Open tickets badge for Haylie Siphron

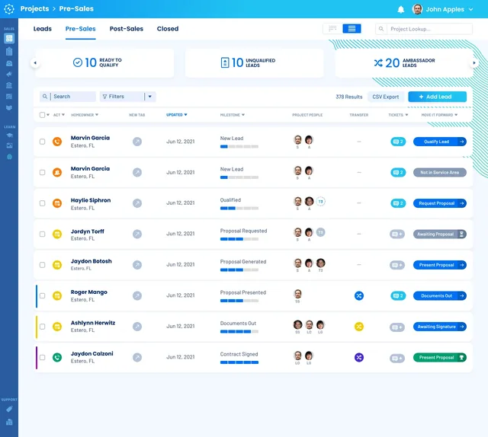coord(398,203)
